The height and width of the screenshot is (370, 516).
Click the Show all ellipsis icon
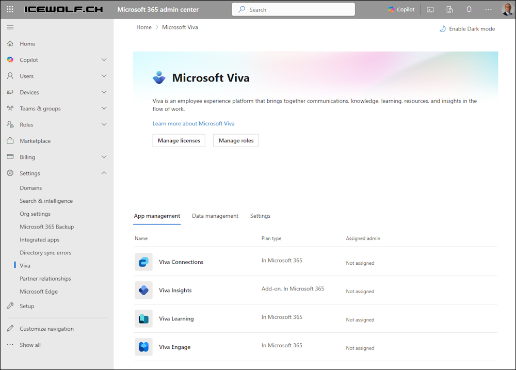[x=10, y=345]
